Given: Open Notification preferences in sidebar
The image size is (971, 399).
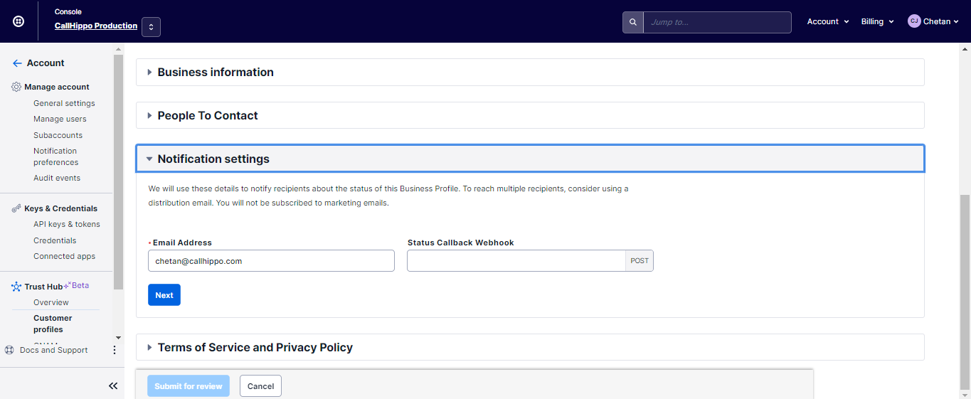Looking at the screenshot, I should click(55, 156).
